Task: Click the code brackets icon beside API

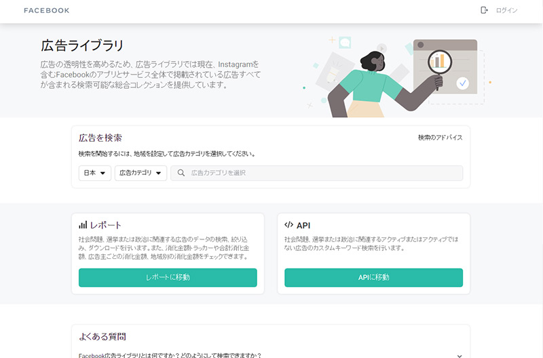Action: [288, 225]
